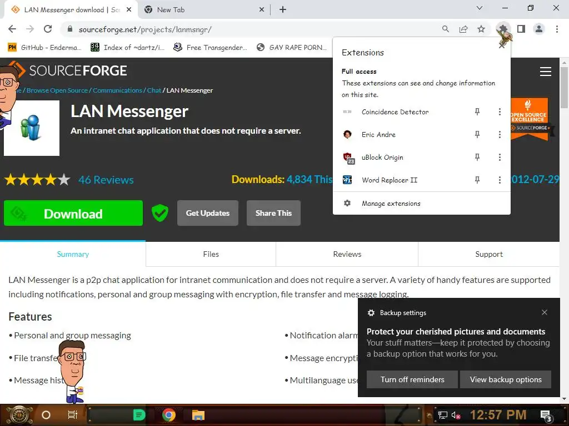Switch to the Files tab
Screen dimensions: 569x426
point(211,254)
